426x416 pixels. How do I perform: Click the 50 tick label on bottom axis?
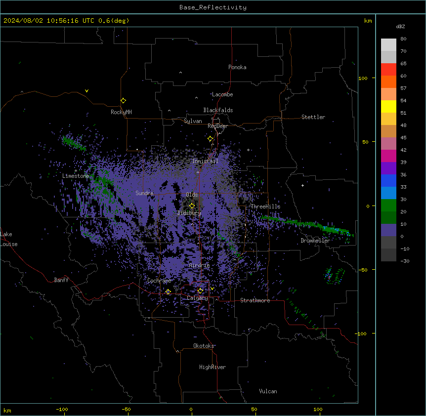click(x=254, y=409)
